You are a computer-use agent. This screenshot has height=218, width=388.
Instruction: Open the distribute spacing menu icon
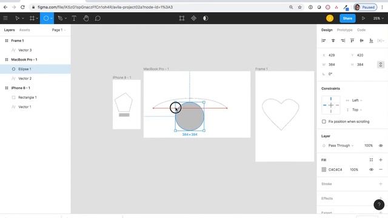(x=381, y=41)
